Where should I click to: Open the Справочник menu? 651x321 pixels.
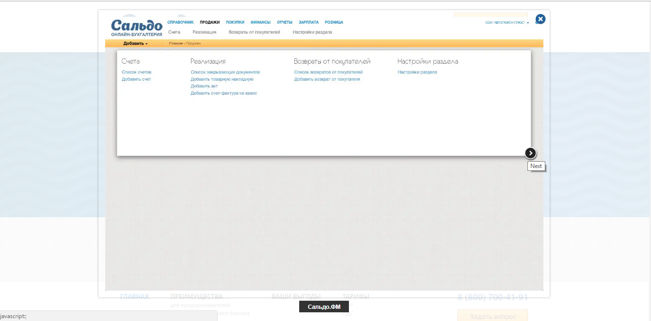(180, 22)
